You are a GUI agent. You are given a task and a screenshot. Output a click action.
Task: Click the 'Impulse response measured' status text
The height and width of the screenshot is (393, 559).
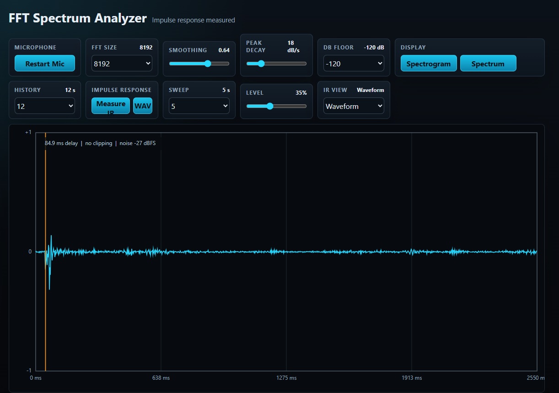(x=193, y=20)
